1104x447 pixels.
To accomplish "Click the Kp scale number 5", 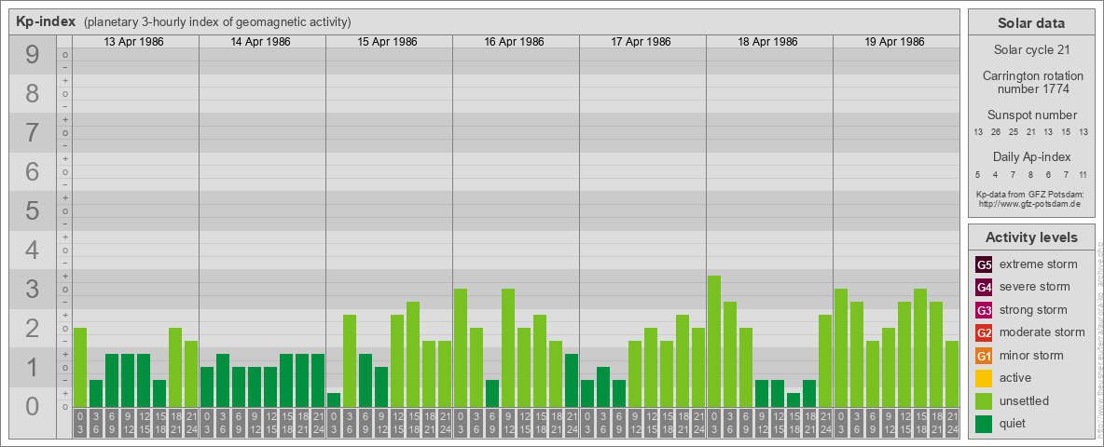I will (33, 210).
